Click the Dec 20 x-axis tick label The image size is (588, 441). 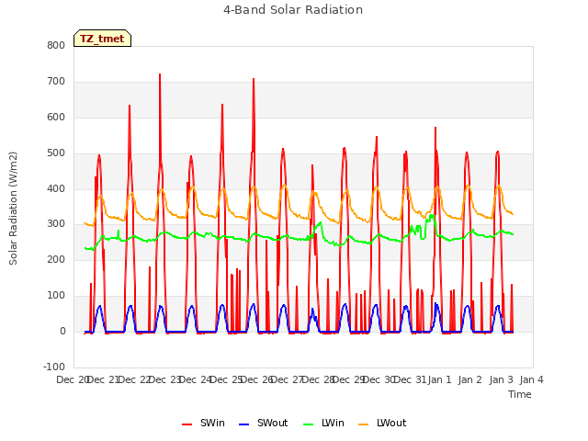point(72,379)
